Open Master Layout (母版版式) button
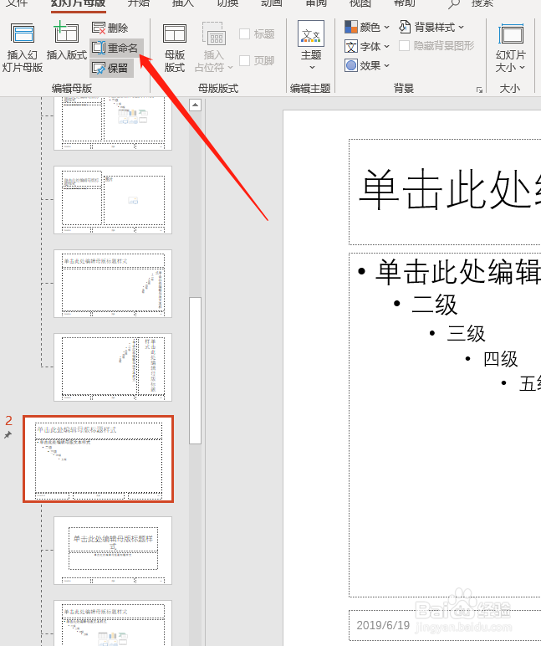Image resolution: width=541 pixels, height=646 pixels. coord(175,48)
